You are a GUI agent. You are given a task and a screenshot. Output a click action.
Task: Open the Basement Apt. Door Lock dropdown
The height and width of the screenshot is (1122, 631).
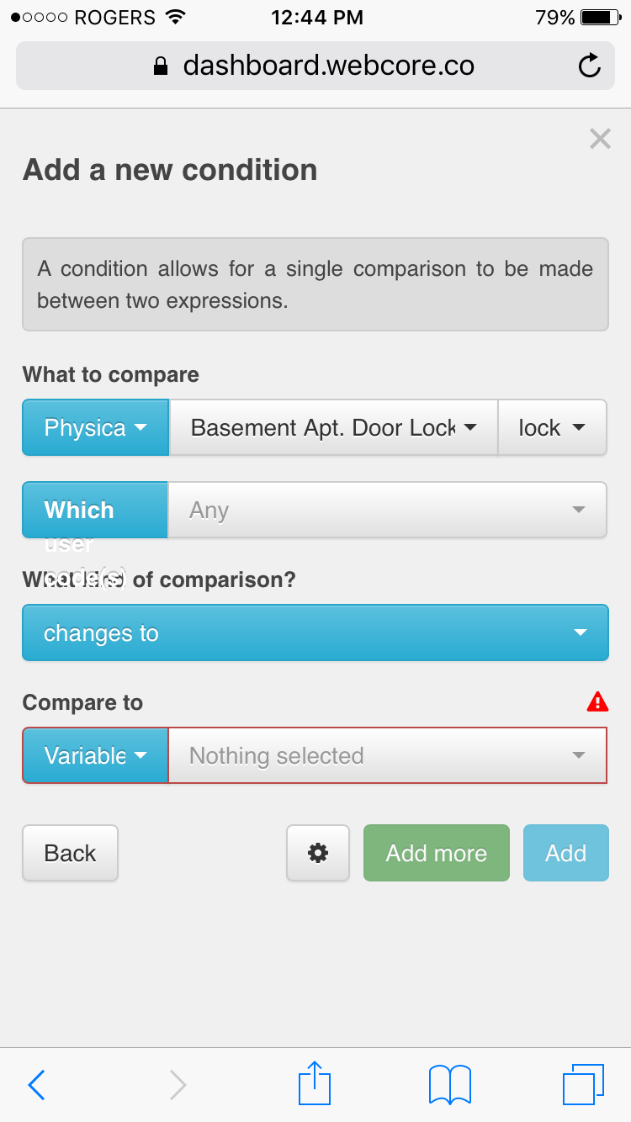click(x=334, y=427)
